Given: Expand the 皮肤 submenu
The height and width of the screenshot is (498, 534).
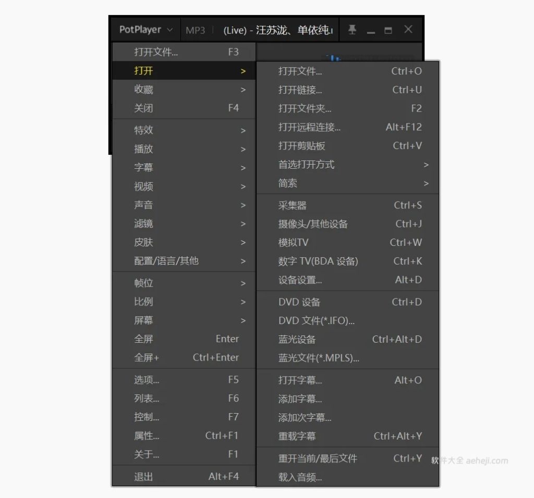Looking at the screenshot, I should coord(144,242).
